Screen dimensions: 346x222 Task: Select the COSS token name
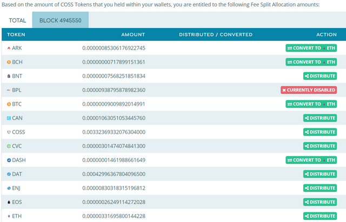(x=18, y=132)
